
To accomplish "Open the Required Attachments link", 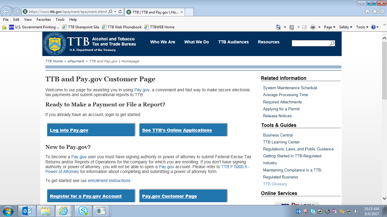I will [x=282, y=102].
